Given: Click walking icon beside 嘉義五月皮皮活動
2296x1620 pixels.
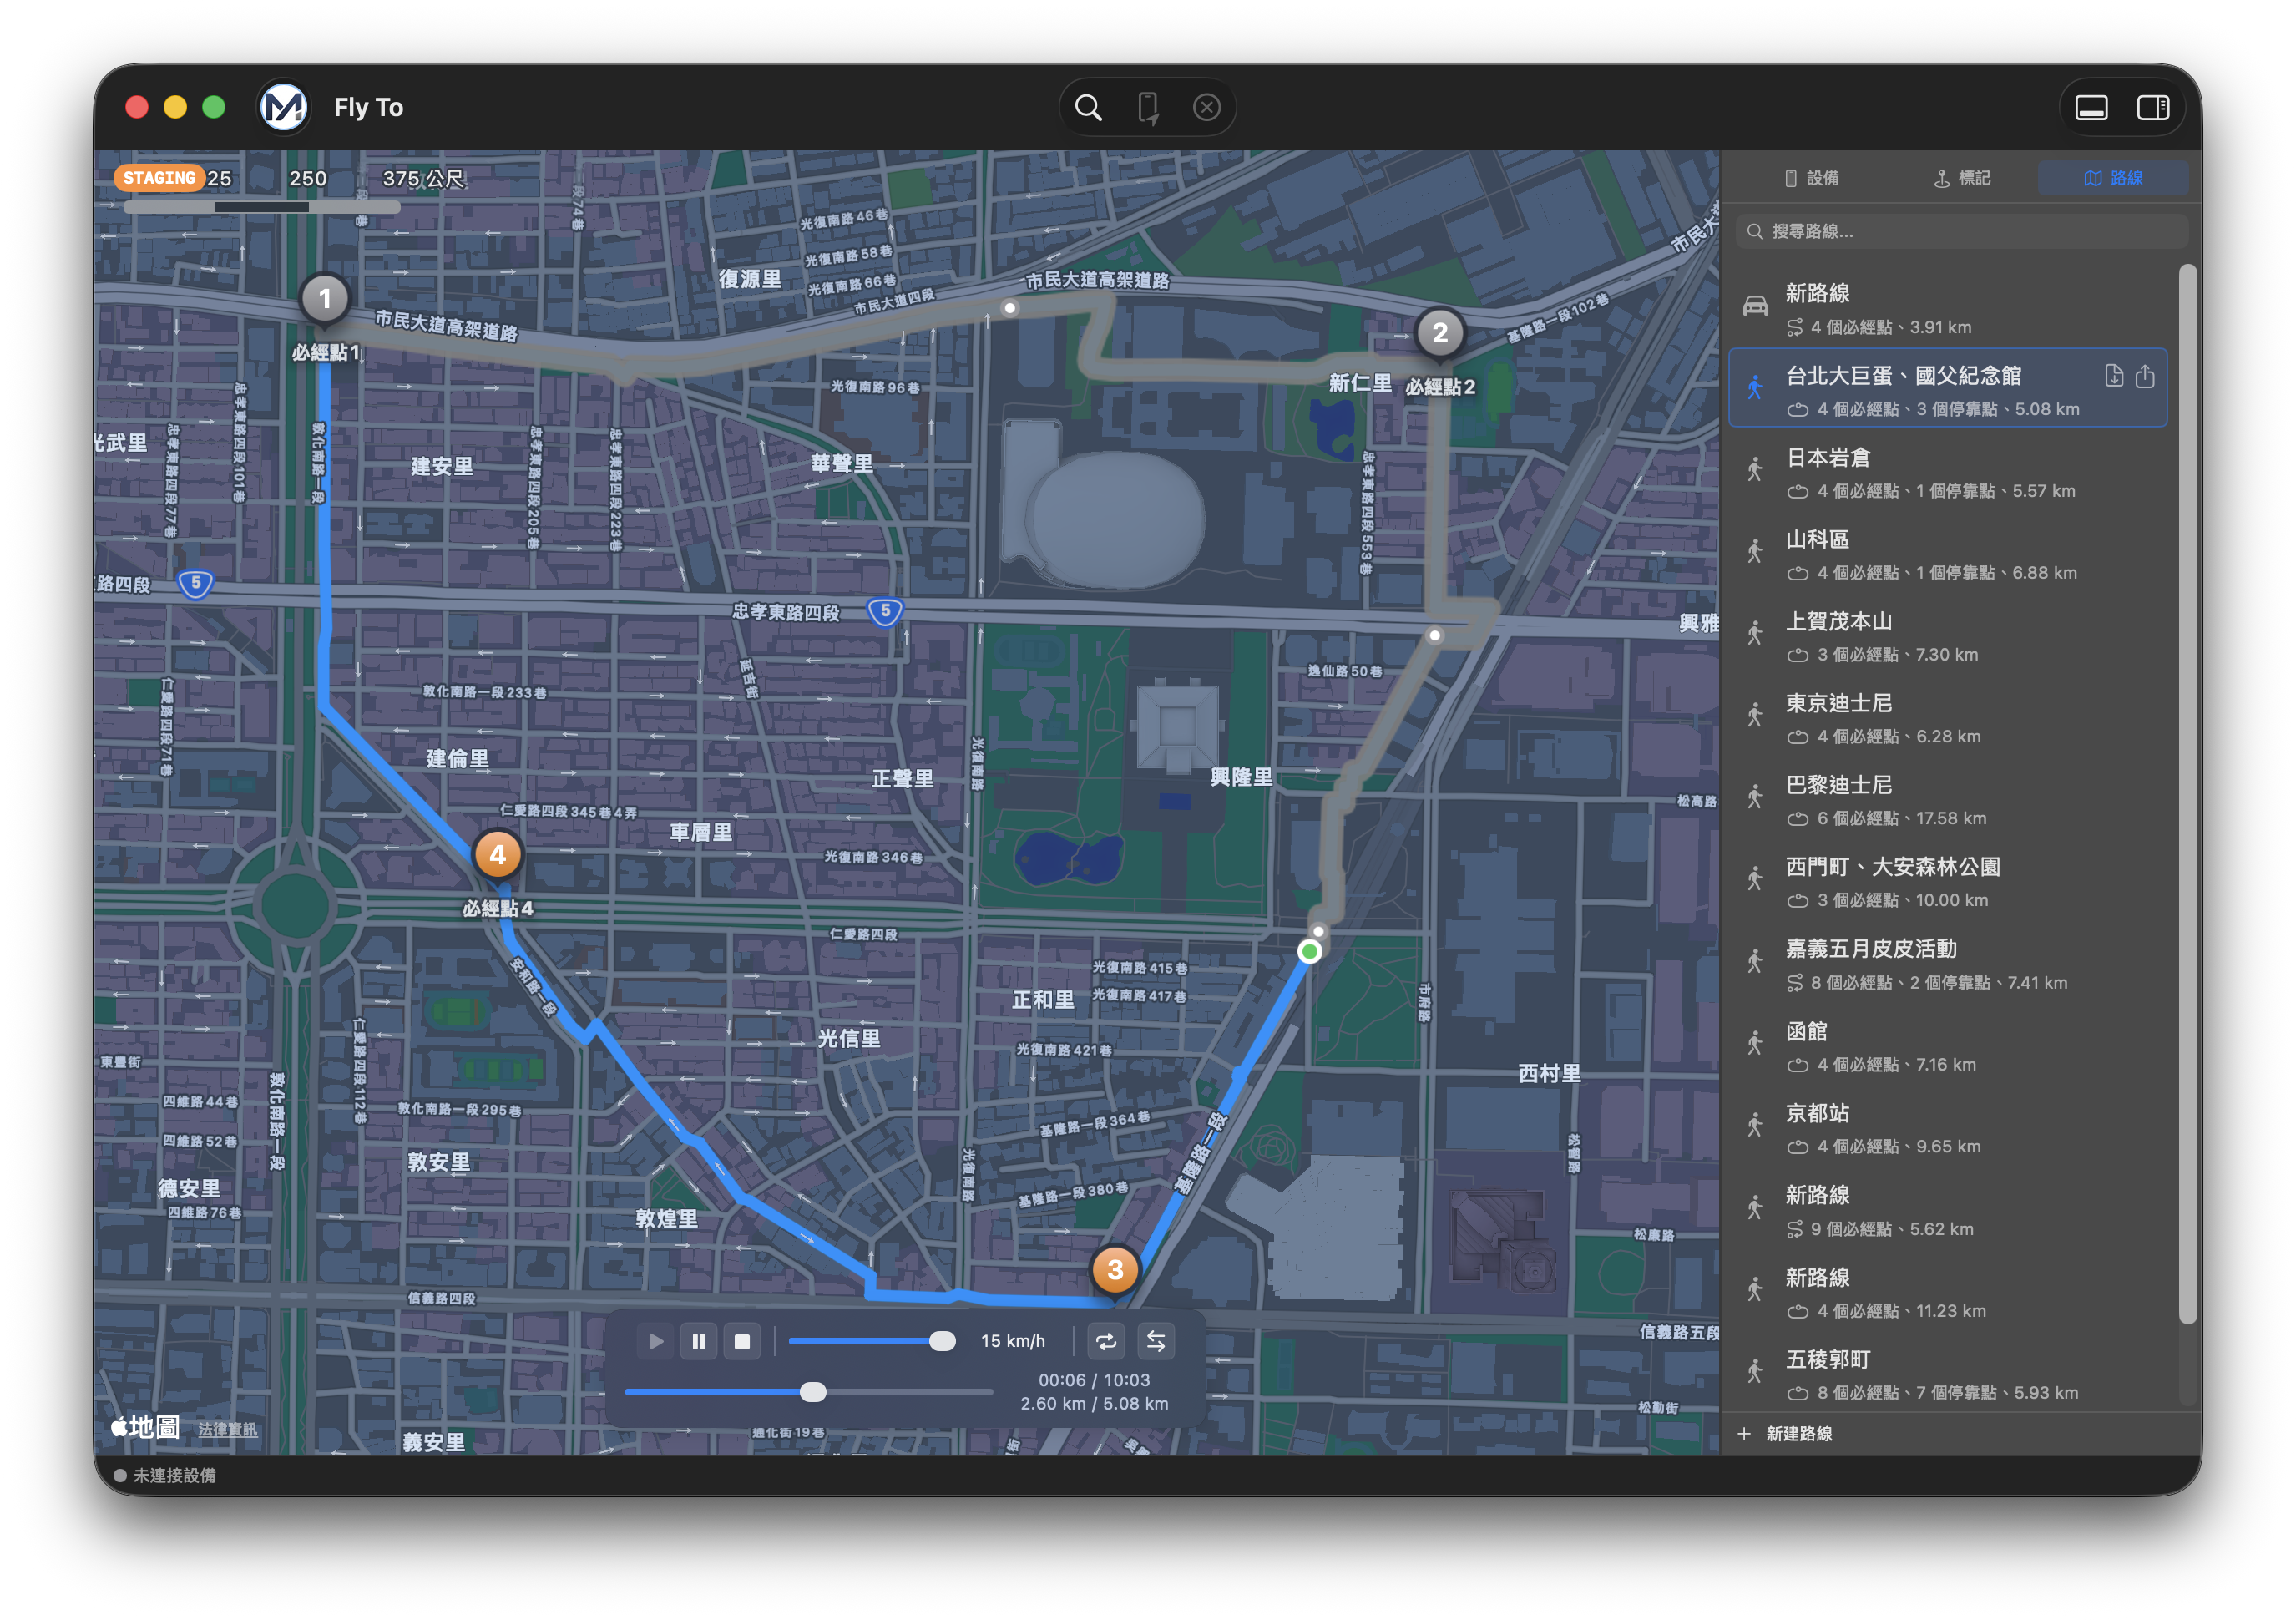Looking at the screenshot, I should coord(1755,962).
